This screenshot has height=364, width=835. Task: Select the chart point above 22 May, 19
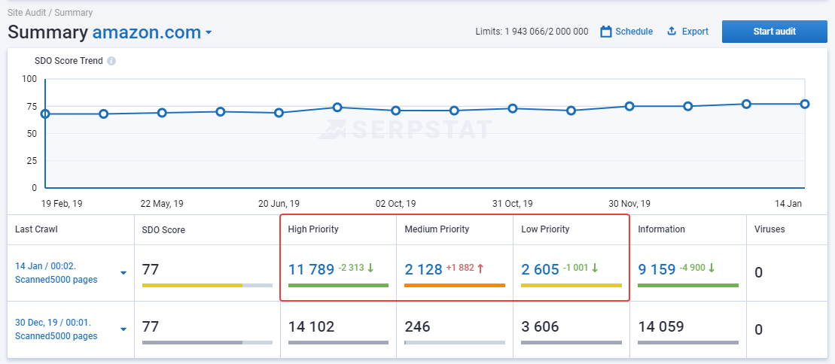tap(162, 113)
